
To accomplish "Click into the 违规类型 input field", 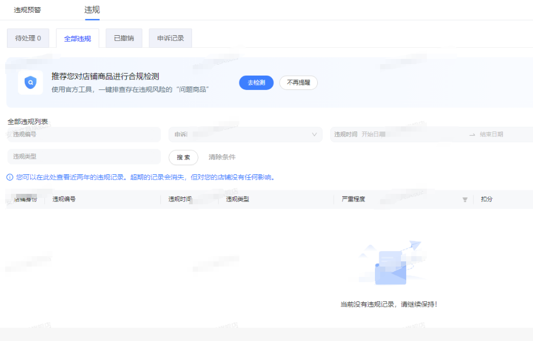I will pyautogui.click(x=84, y=156).
